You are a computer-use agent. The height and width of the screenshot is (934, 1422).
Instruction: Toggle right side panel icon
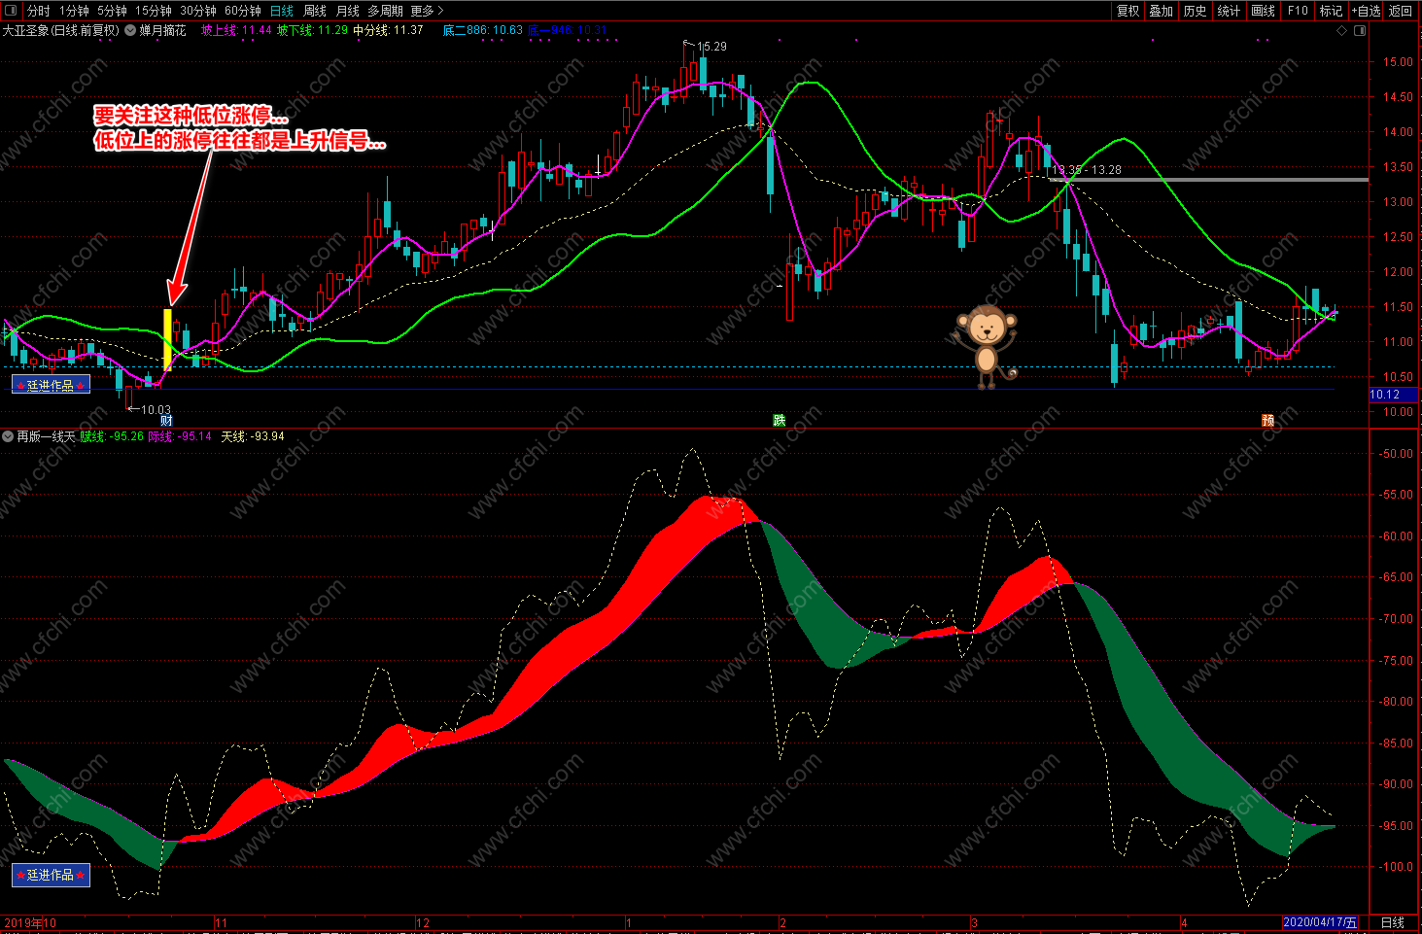[1360, 30]
